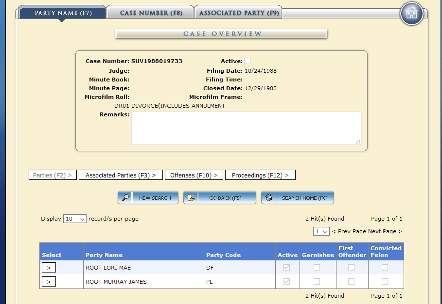
Task: Click the DR01 DIVORCE case type text
Action: (170, 106)
